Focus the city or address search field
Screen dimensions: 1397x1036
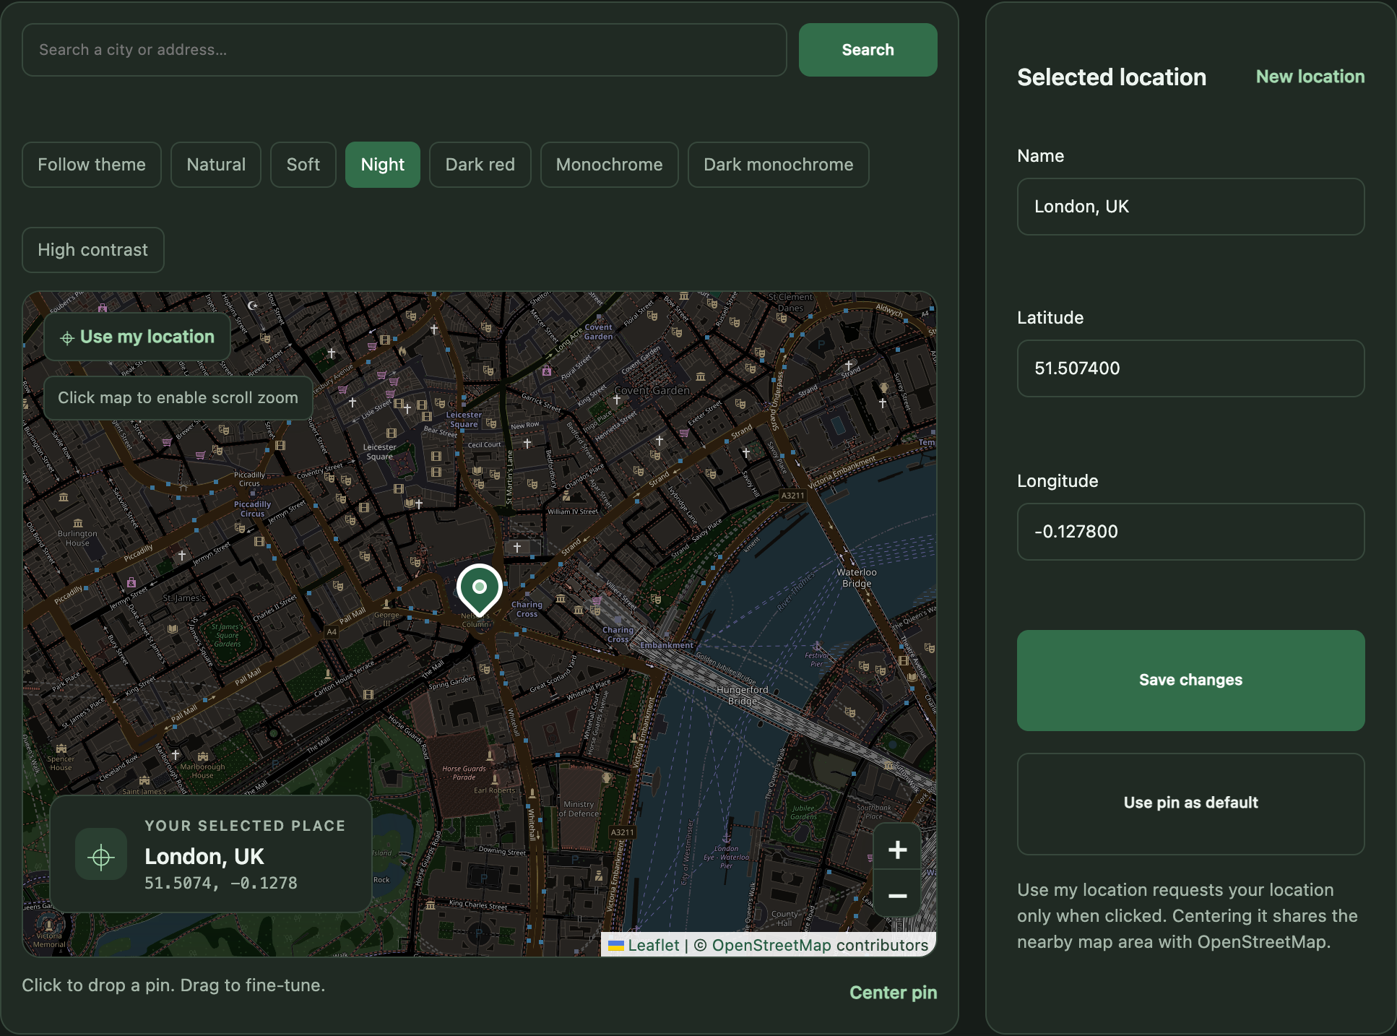pyautogui.click(x=405, y=50)
